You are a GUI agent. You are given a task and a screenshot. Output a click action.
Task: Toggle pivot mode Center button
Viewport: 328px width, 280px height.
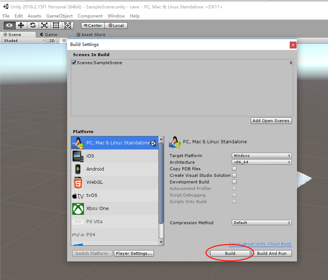coord(93,26)
